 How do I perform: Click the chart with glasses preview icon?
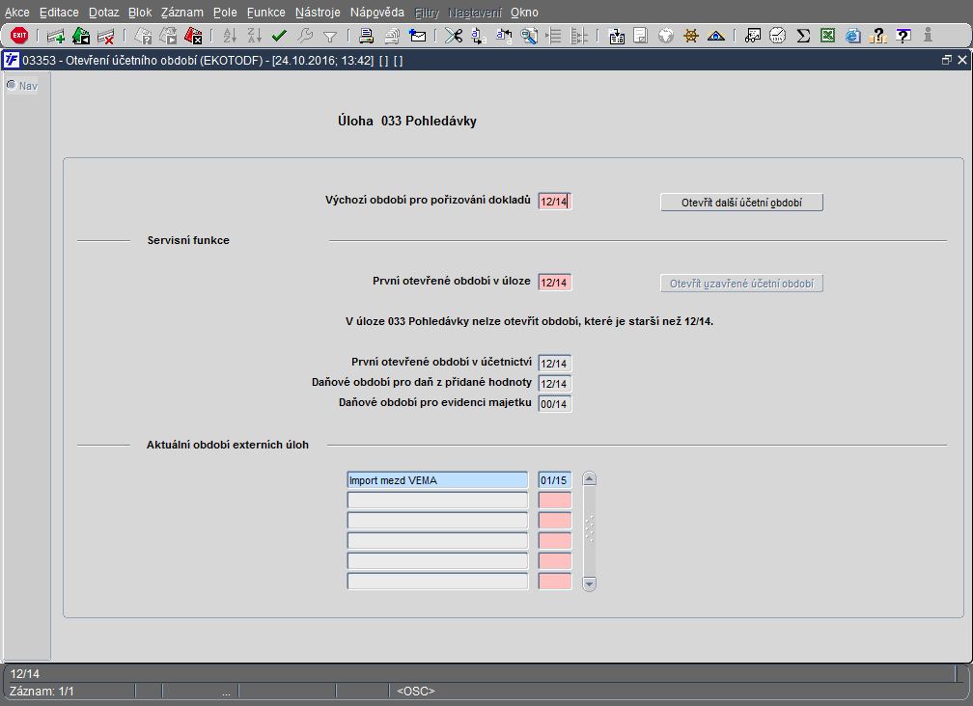752,36
